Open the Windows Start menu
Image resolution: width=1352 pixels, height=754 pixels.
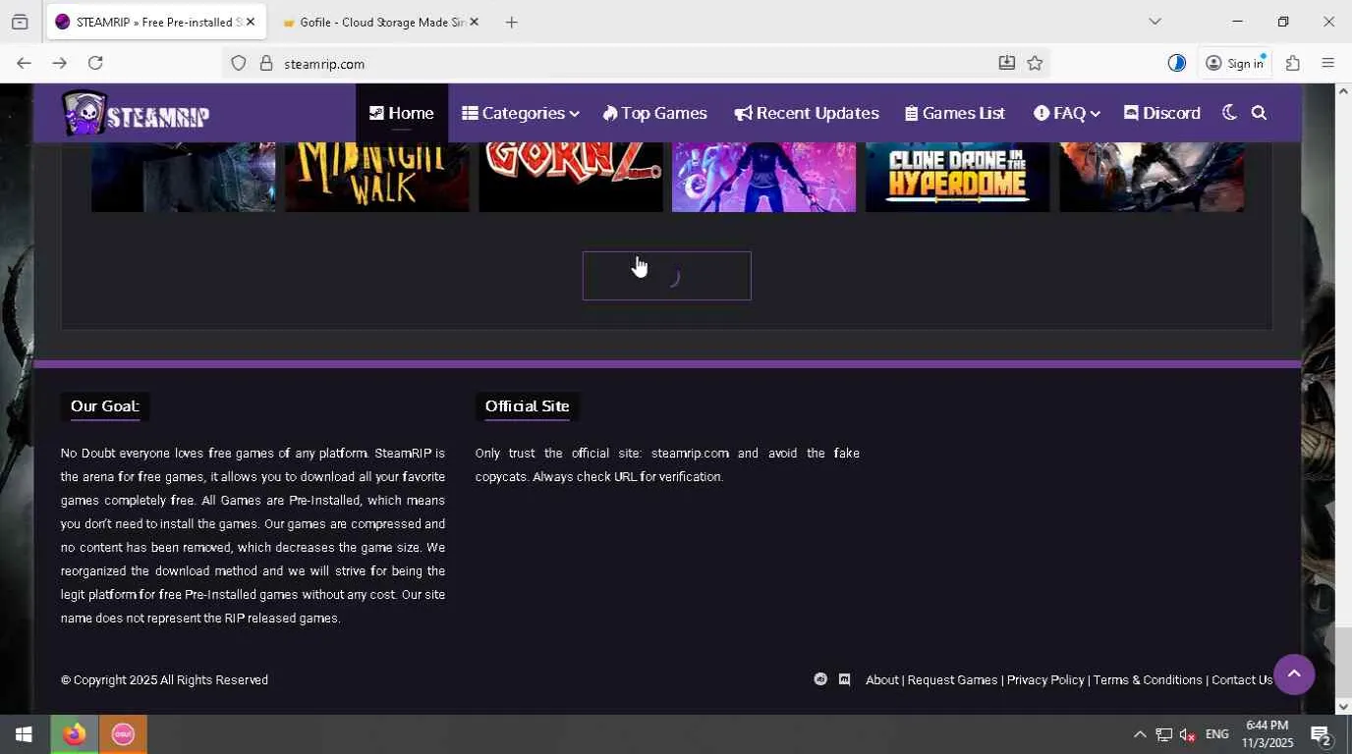(x=24, y=734)
